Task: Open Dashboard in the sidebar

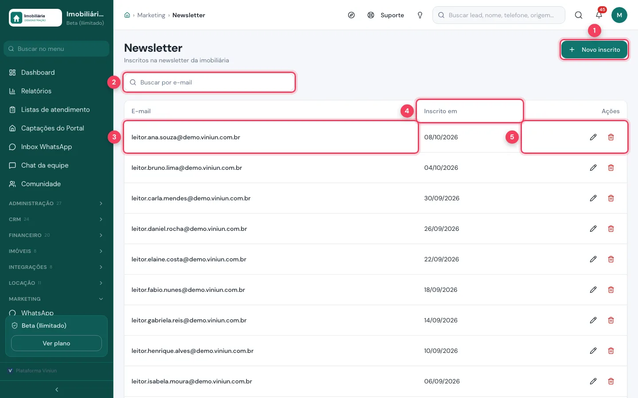Action: 56,73
